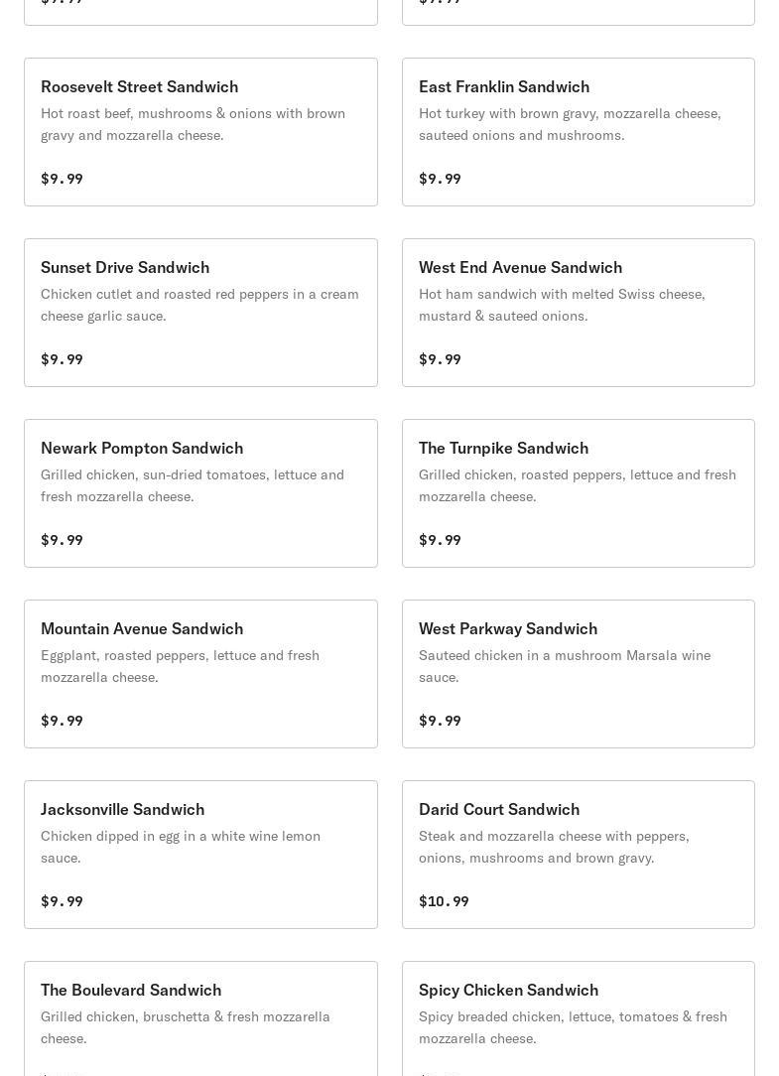Click the Spicy Chicken Sandwich title
The image size is (779, 1076).
coord(508,991)
